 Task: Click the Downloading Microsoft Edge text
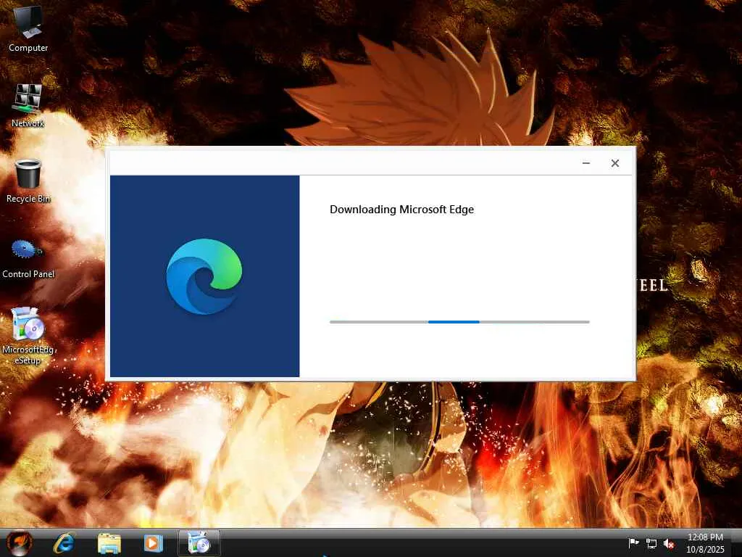[401, 210]
